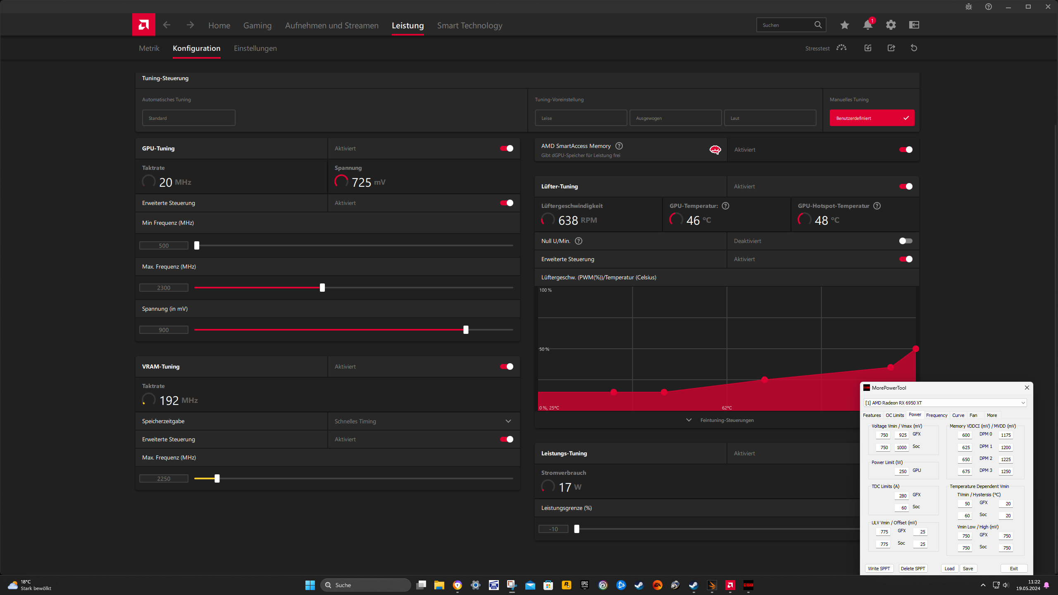The image size is (1058, 595).
Task: Enable the Null U/Min. toggle
Action: click(x=905, y=241)
